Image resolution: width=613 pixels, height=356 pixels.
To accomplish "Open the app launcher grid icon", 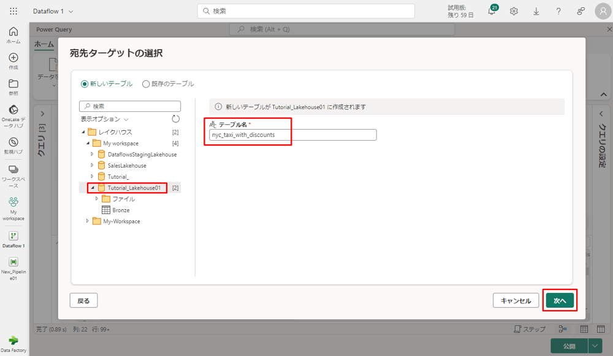I will tap(13, 11).
